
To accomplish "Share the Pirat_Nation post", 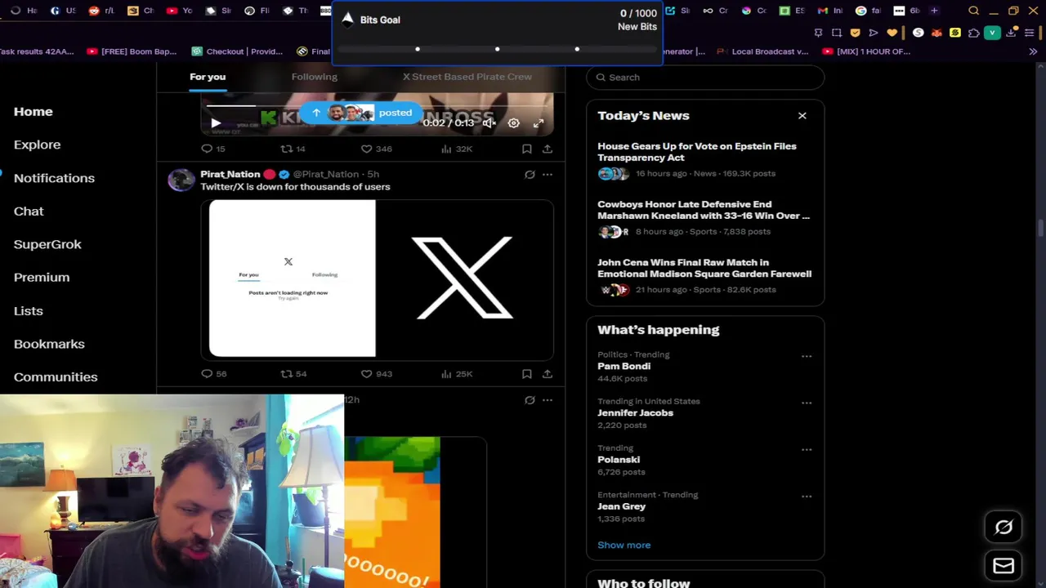I will click(x=548, y=373).
